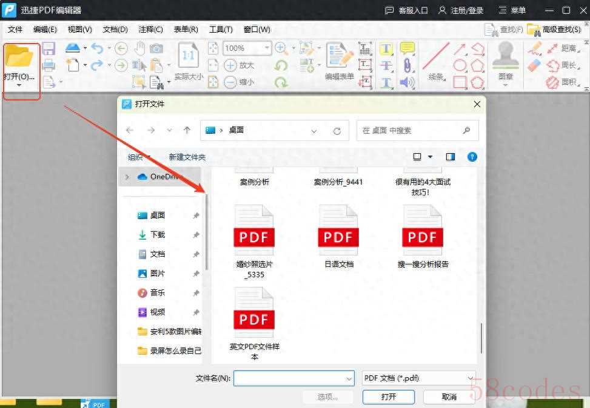Open the 工具(T) menu
The height and width of the screenshot is (408, 590).
221,29
